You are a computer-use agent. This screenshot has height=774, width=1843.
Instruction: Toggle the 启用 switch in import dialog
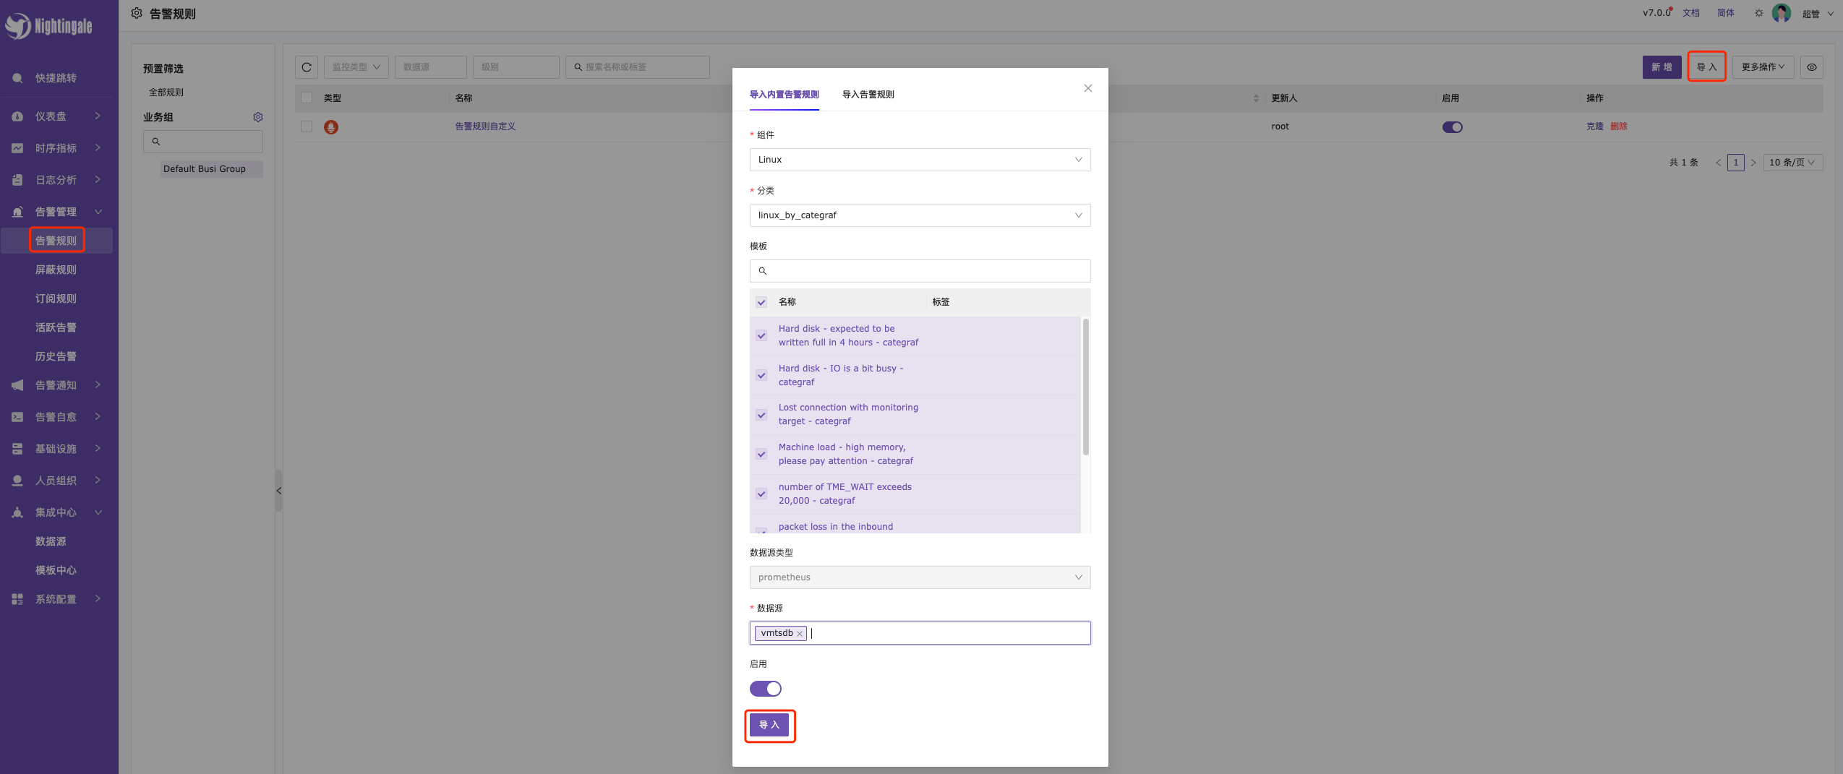click(x=765, y=689)
